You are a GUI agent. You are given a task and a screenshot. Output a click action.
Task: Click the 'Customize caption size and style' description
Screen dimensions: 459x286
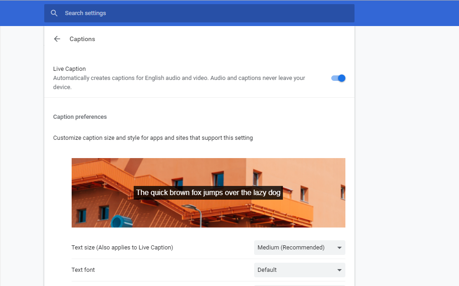coord(153,138)
